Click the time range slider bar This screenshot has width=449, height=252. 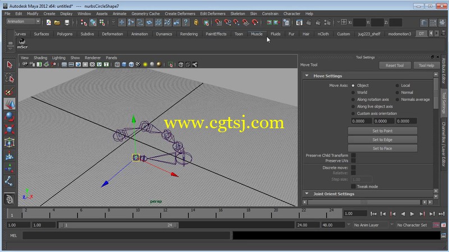tap(119, 225)
